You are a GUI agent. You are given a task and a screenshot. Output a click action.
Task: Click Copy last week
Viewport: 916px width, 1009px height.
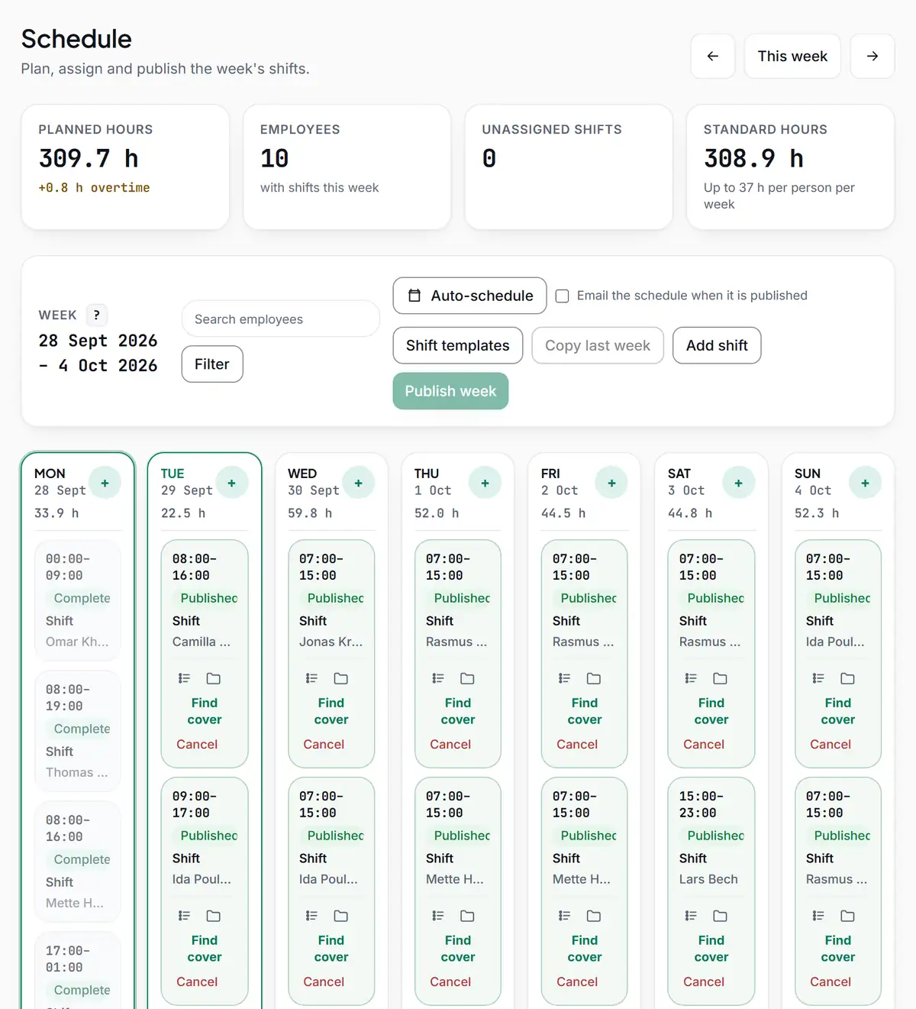point(598,345)
